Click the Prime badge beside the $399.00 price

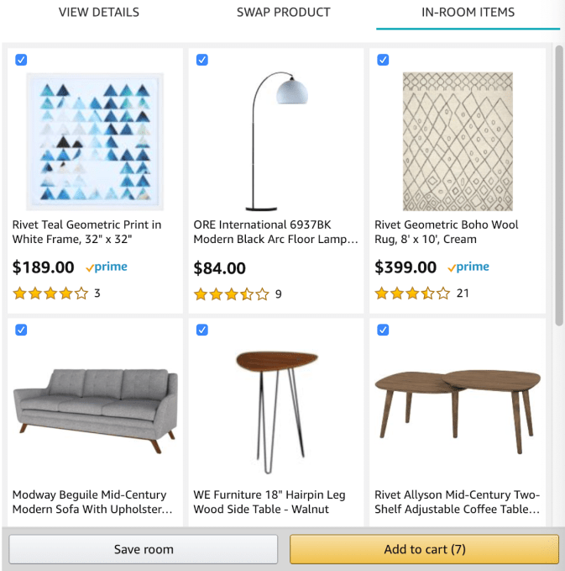click(x=468, y=267)
